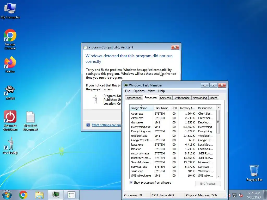
Task: Select the Recycle Bin icon
Action: 254,173
